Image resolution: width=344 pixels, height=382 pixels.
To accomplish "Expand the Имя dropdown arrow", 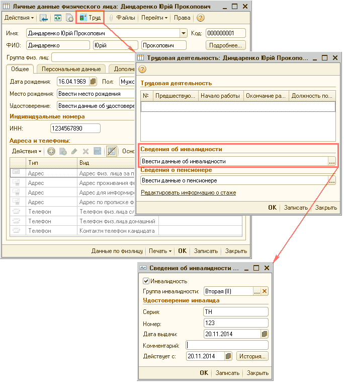I will click(x=183, y=33).
